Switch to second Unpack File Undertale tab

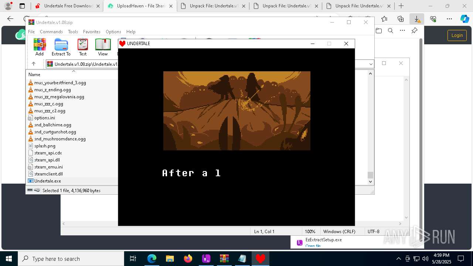coord(285,6)
